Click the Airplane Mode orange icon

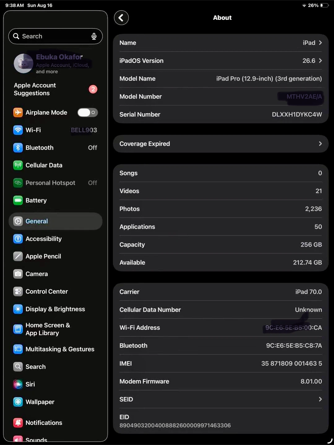[18, 112]
